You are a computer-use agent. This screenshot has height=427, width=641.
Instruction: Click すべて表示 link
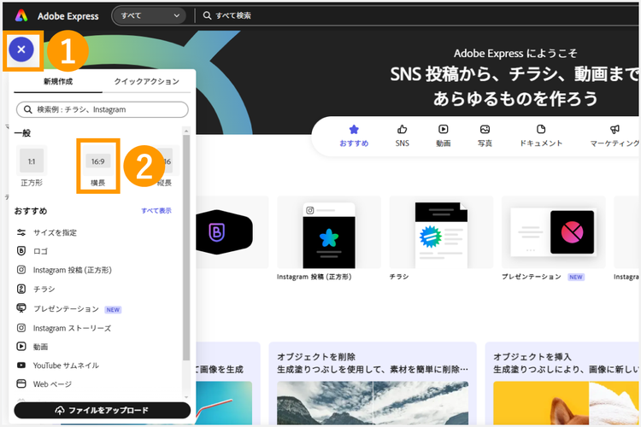(156, 211)
